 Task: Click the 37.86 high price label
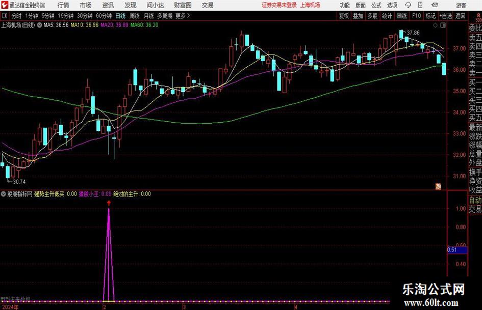(413, 33)
